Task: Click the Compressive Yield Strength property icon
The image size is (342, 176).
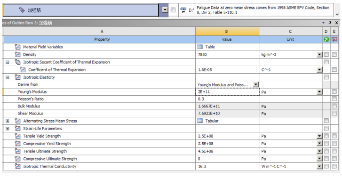Action: (17, 144)
